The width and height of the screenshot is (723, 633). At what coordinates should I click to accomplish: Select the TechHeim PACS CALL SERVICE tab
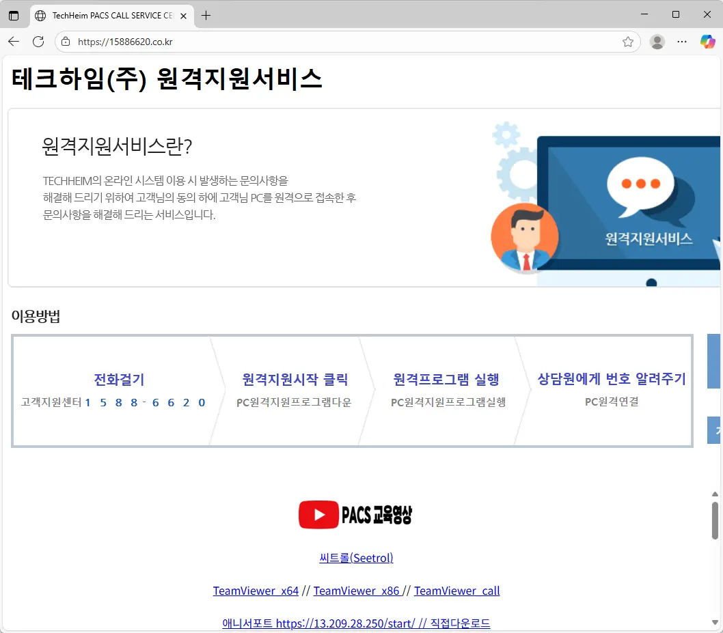pos(109,15)
